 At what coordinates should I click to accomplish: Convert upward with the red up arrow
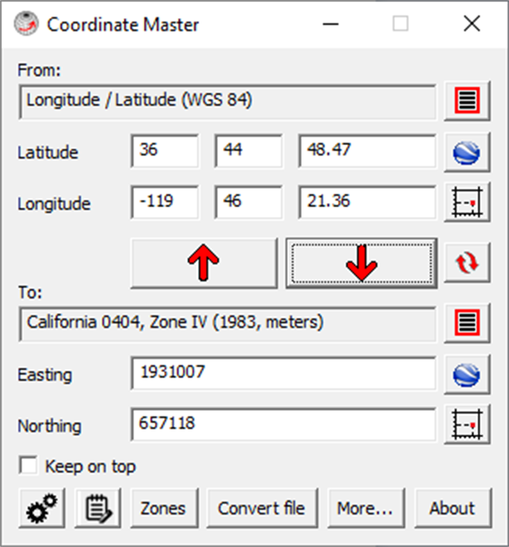click(x=204, y=263)
